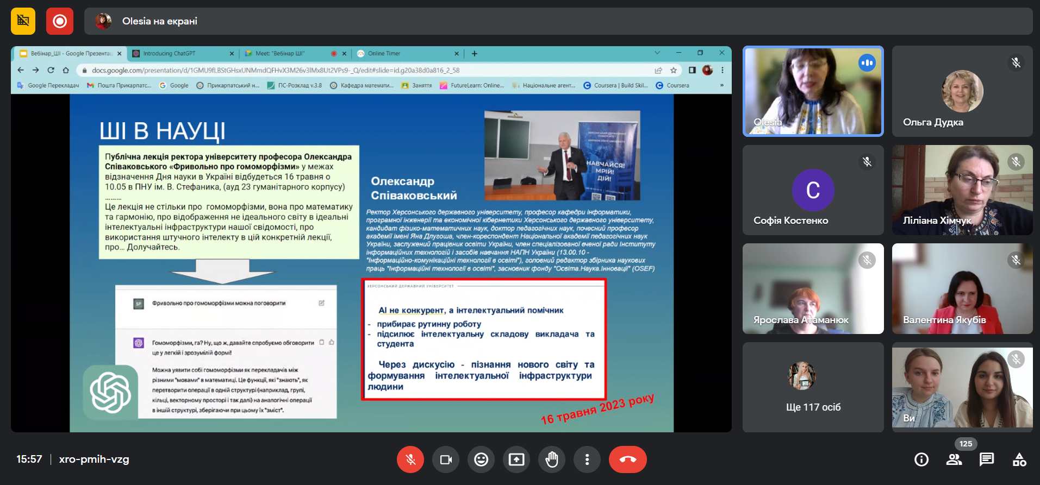1040x485 pixels.
Task: Click the yellow captions-off icon at top left
Action: (x=23, y=21)
